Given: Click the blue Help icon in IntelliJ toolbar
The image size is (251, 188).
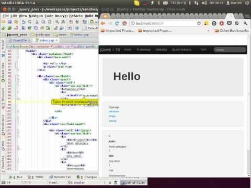Looking at the screenshot, I should pyautogui.click(x=77, y=28).
